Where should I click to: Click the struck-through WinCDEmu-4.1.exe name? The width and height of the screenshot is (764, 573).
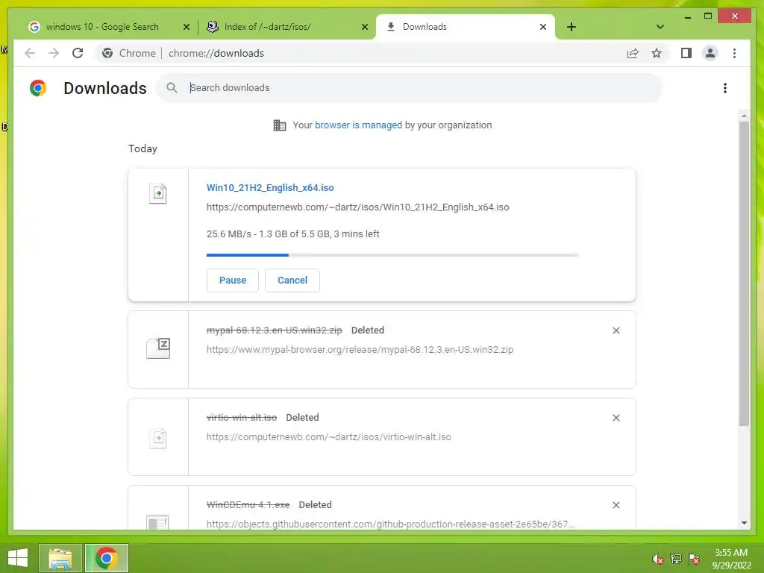[x=248, y=505]
